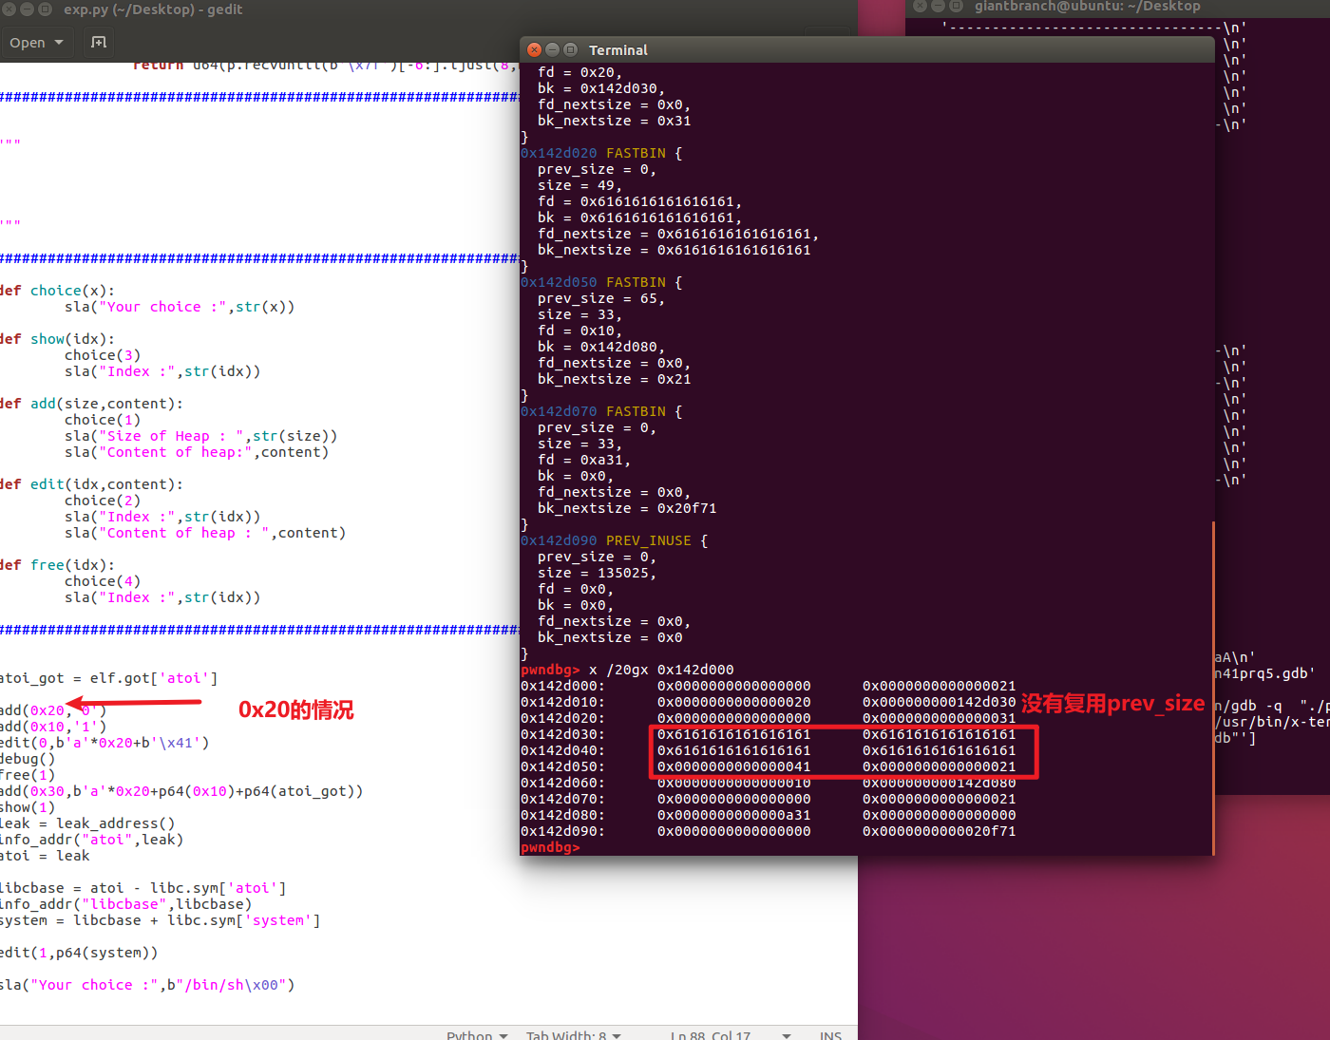
Task: Click the '0x142d050 FASTBIN' chunk header
Action: click(601, 282)
